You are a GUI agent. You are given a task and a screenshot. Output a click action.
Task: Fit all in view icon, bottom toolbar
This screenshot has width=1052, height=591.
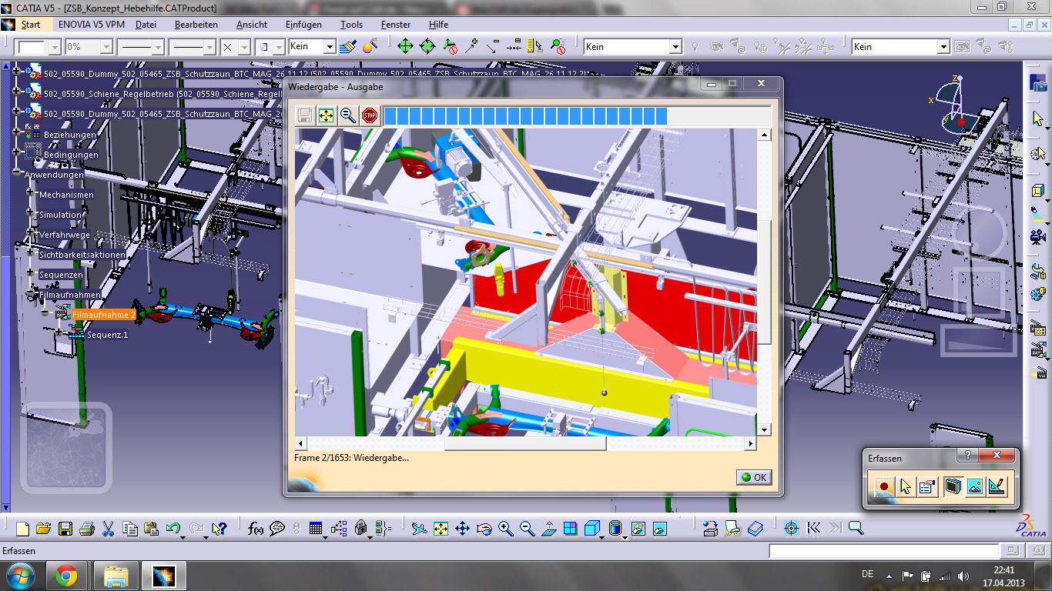coord(441,529)
